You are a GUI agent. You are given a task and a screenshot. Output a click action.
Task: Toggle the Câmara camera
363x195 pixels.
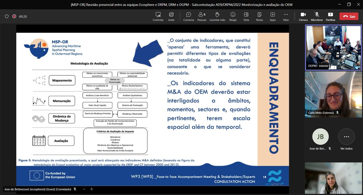[303, 16]
